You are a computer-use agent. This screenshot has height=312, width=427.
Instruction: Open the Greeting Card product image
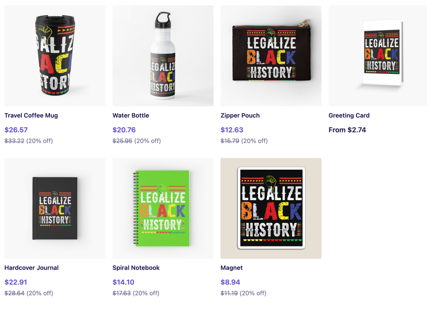[378, 56]
